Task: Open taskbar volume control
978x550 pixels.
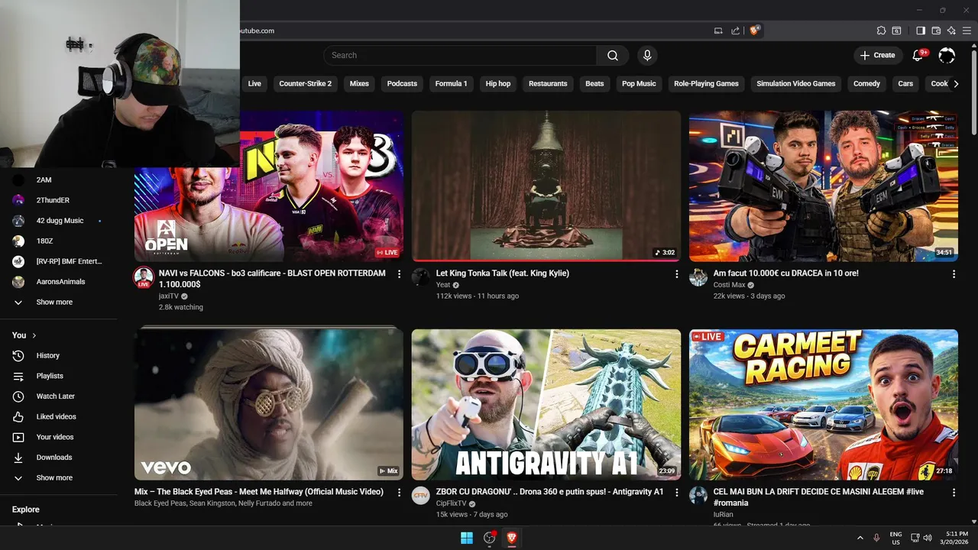Action: tap(928, 538)
